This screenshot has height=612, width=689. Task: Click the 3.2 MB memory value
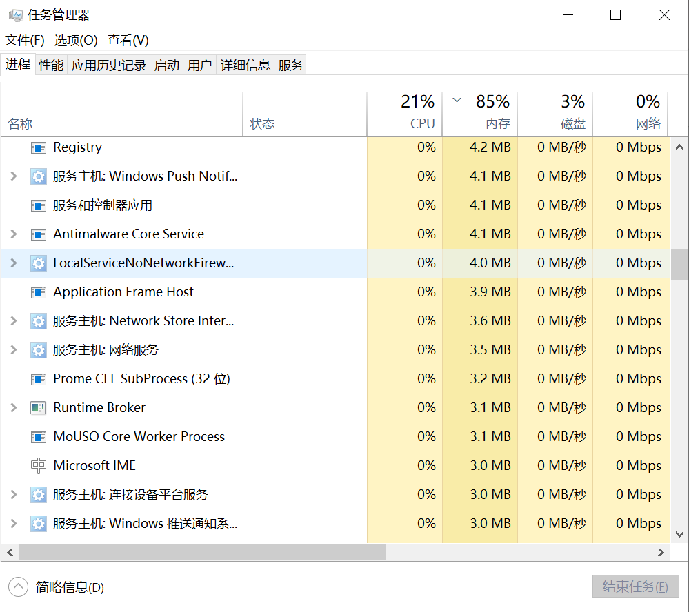(490, 379)
